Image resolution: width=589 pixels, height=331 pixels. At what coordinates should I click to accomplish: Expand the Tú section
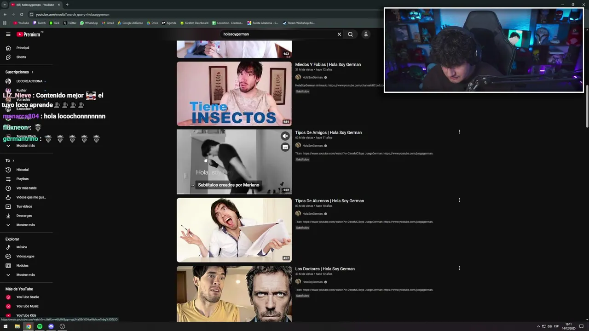click(10, 160)
